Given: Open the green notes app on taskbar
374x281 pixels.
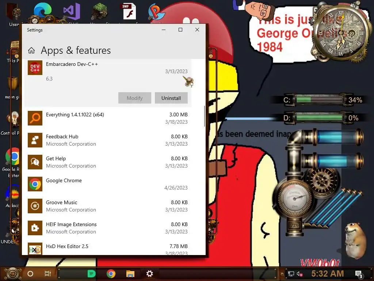Looking at the screenshot, I should (91, 274).
